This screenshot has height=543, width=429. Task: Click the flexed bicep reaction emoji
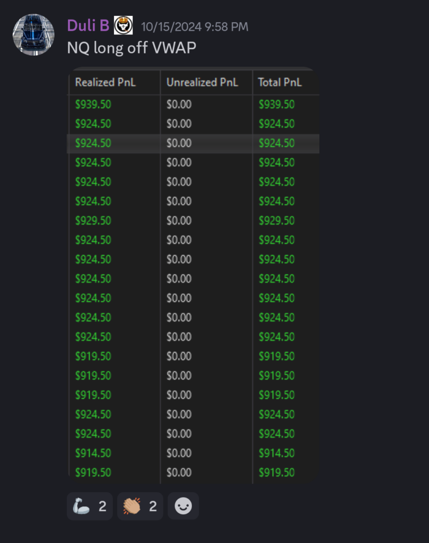(x=83, y=506)
